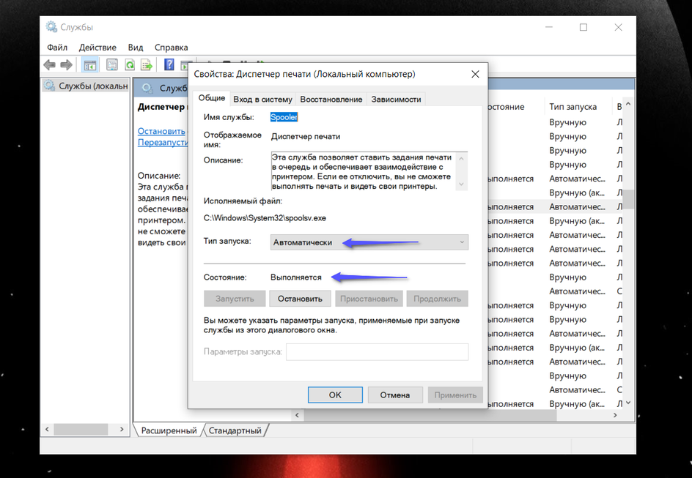Confirm the dialog with OK

[x=335, y=395]
